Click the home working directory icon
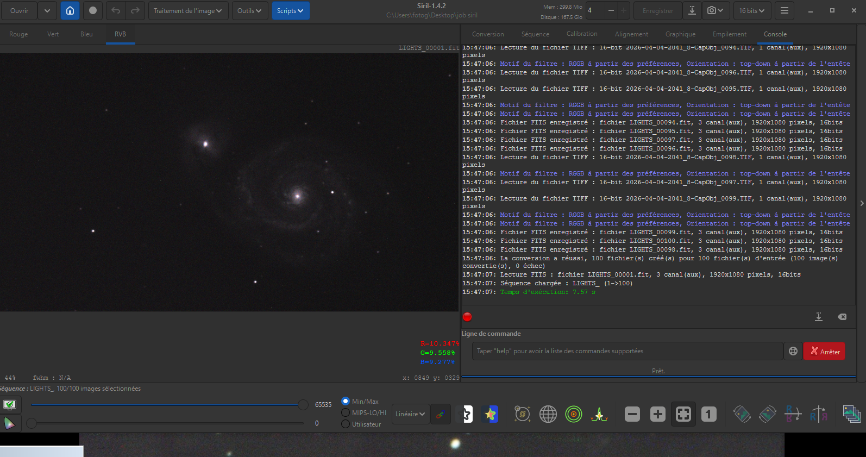 point(70,11)
